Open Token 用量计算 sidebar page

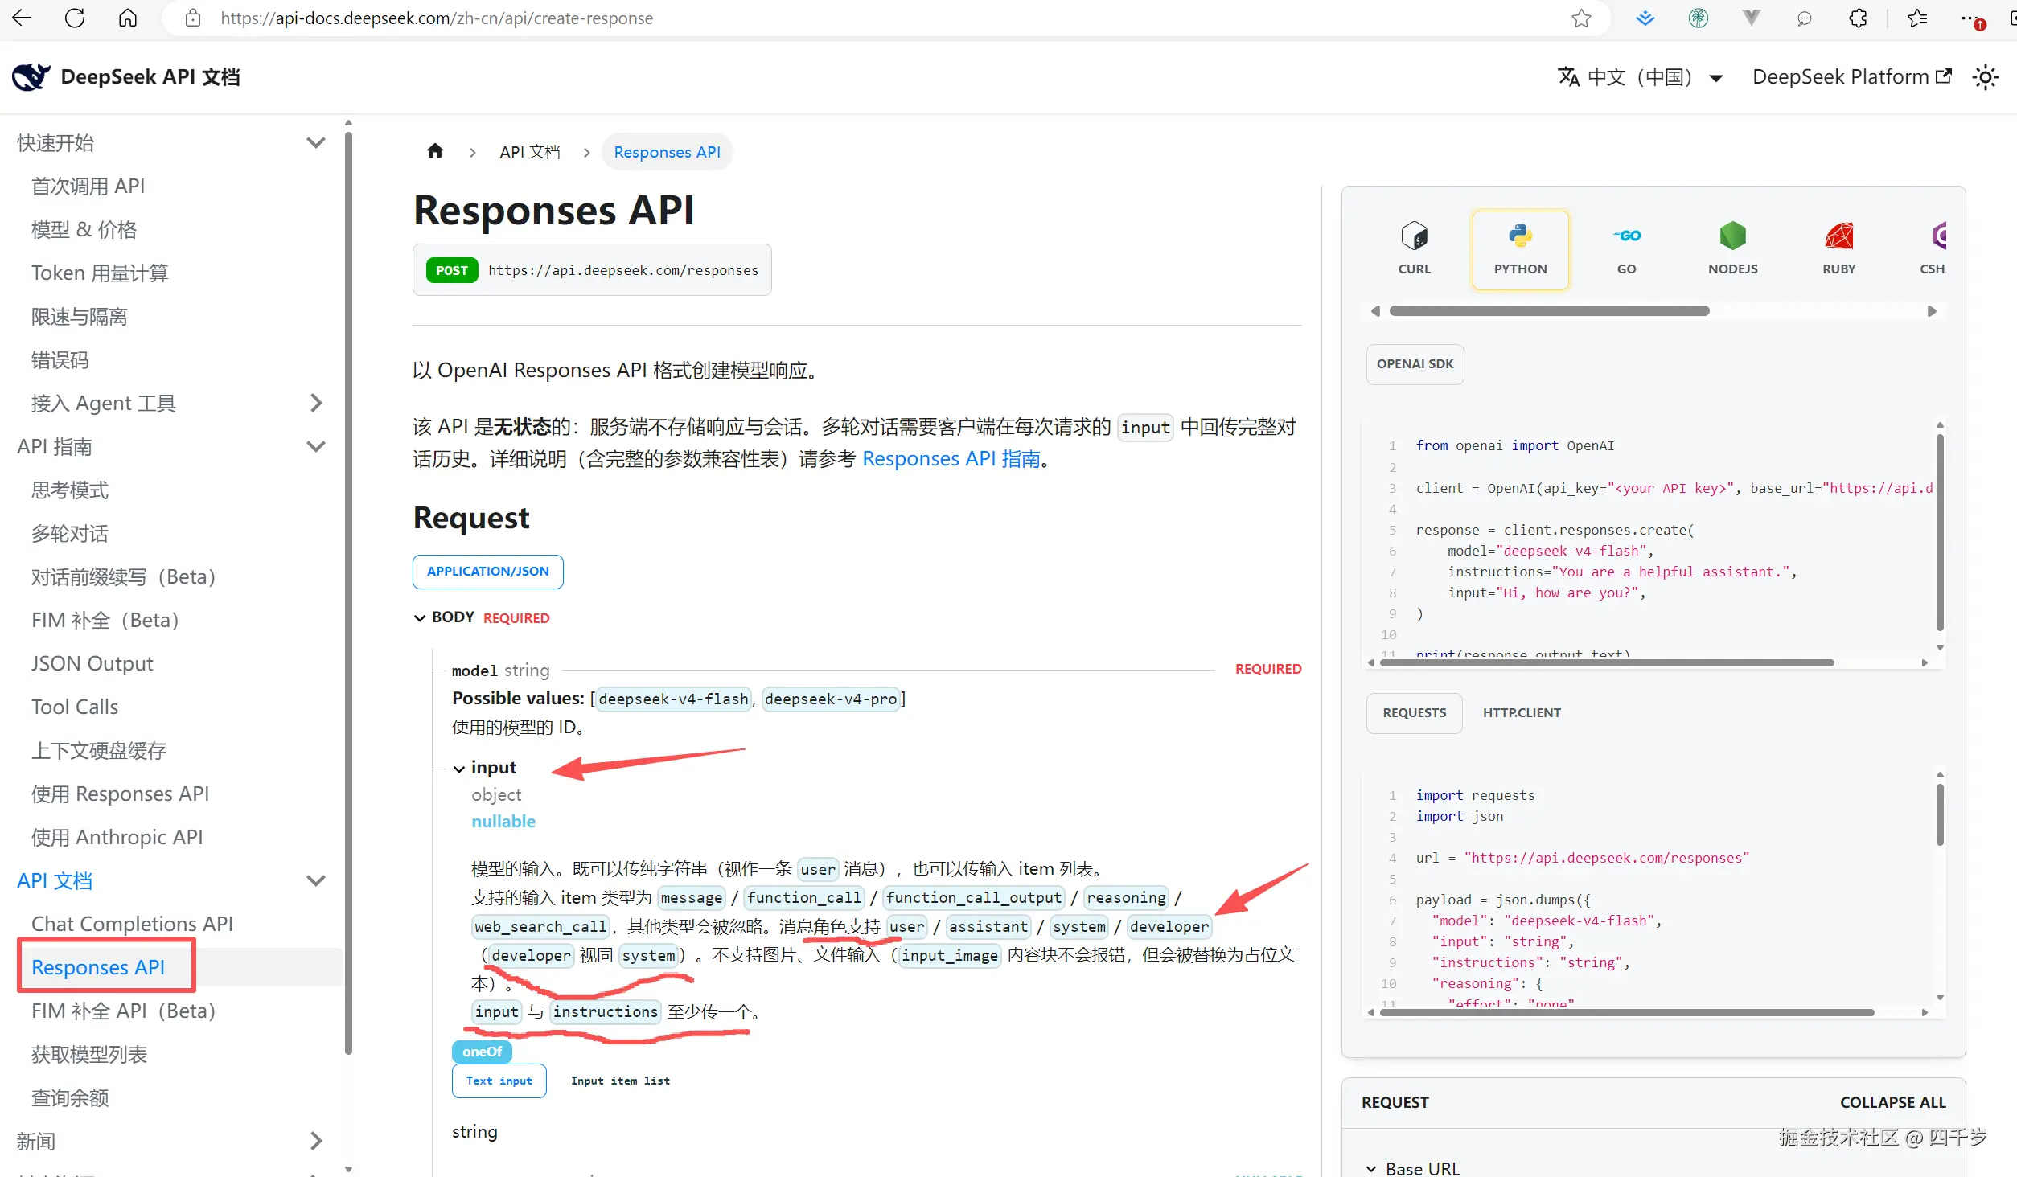point(99,273)
